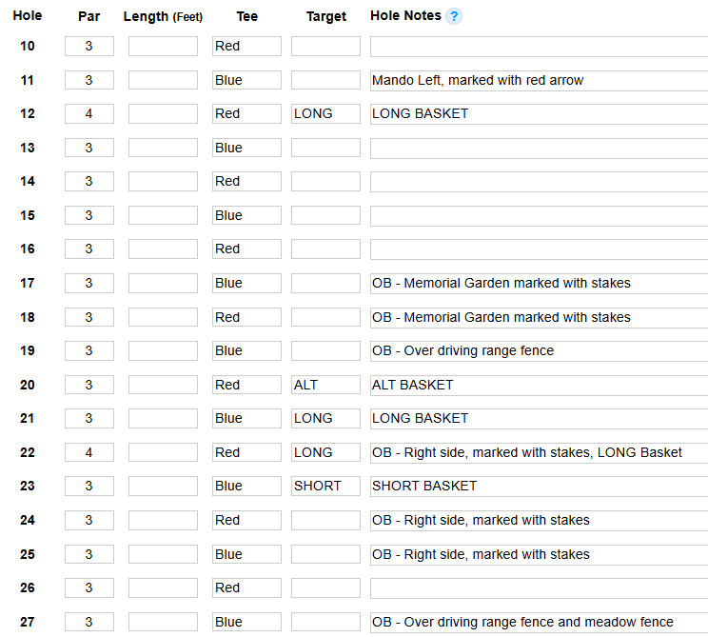Viewport: 708px width, 637px height.
Task: Click the Par field for hole 16
Action: (89, 249)
